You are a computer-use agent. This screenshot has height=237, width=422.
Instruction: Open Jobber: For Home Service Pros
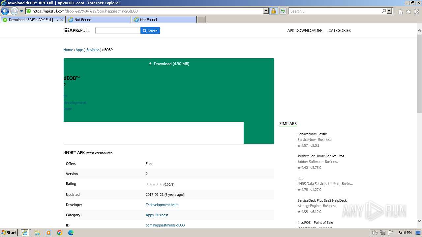click(x=320, y=156)
